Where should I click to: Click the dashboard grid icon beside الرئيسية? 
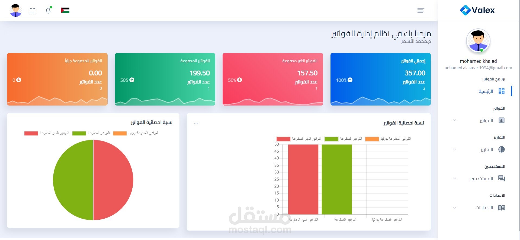(502, 91)
